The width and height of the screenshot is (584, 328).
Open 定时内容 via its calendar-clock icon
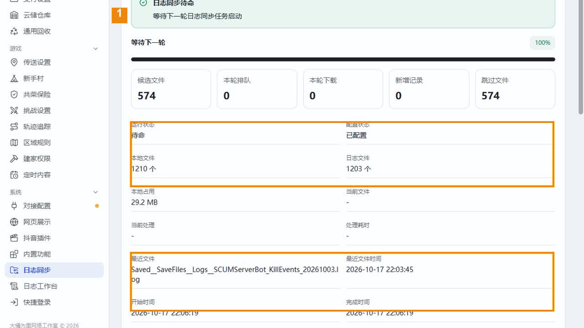point(14,174)
